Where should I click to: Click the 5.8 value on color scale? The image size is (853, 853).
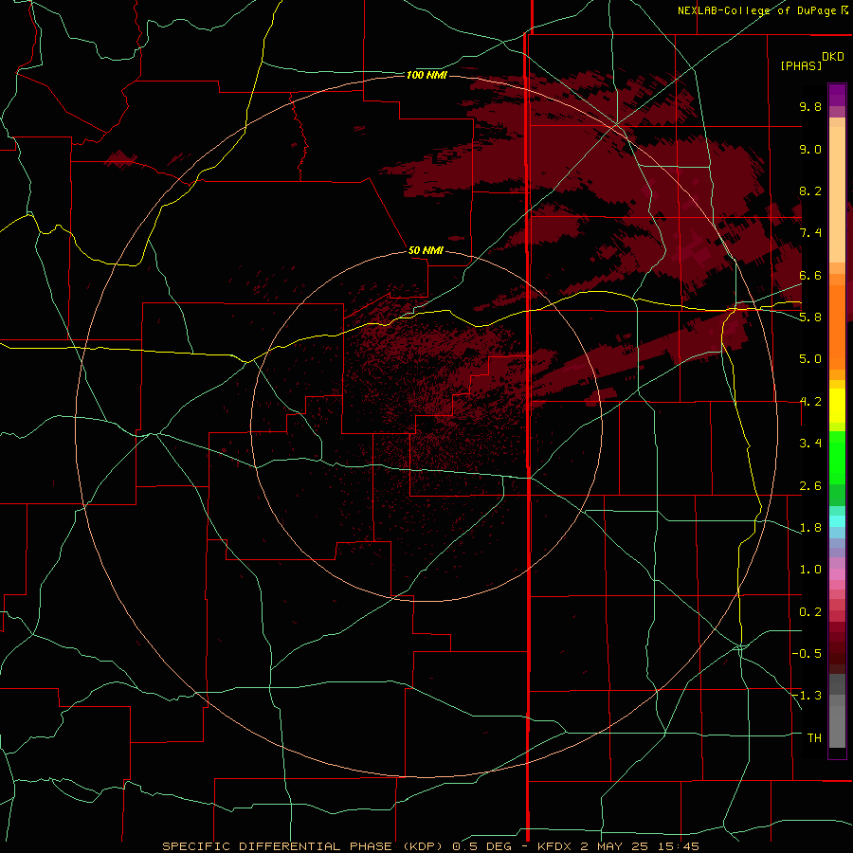[810, 318]
